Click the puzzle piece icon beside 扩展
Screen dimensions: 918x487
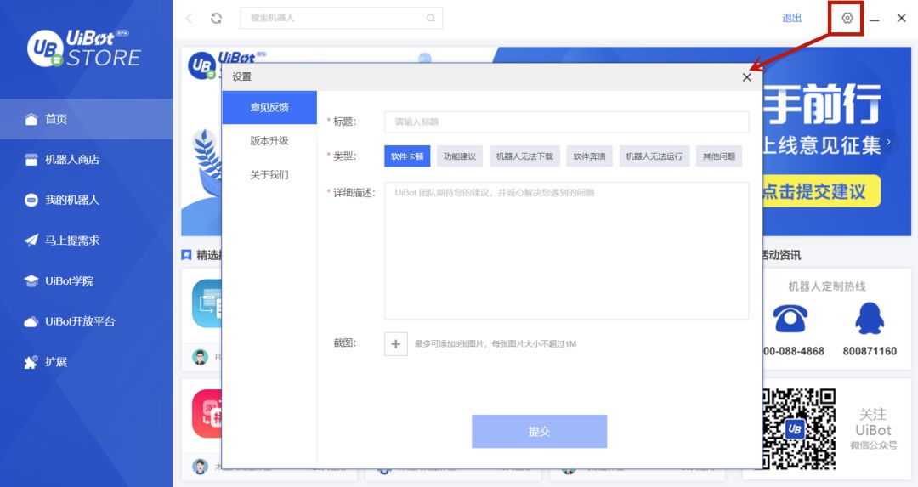coord(31,362)
